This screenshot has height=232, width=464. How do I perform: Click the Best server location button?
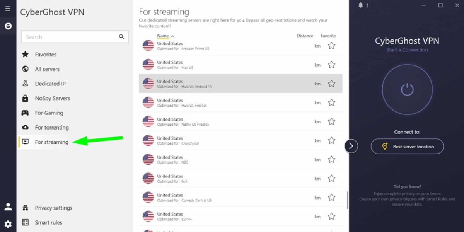pyautogui.click(x=407, y=146)
